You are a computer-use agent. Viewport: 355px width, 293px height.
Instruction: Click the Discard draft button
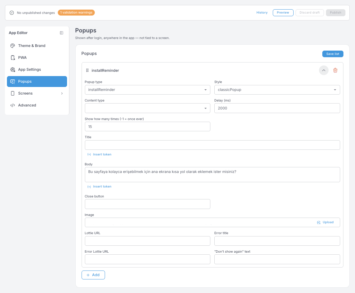pyautogui.click(x=309, y=13)
